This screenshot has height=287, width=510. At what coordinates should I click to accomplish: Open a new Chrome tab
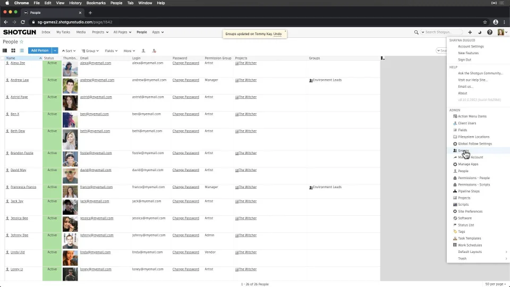90,13
